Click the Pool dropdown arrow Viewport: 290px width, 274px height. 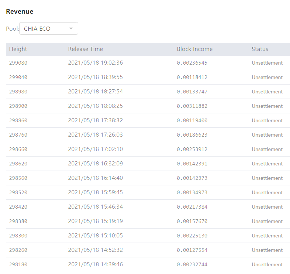click(71, 28)
